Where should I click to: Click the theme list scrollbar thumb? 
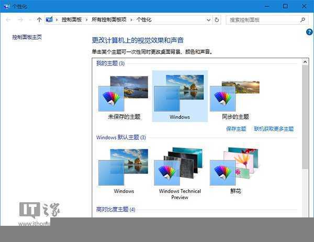(305, 117)
